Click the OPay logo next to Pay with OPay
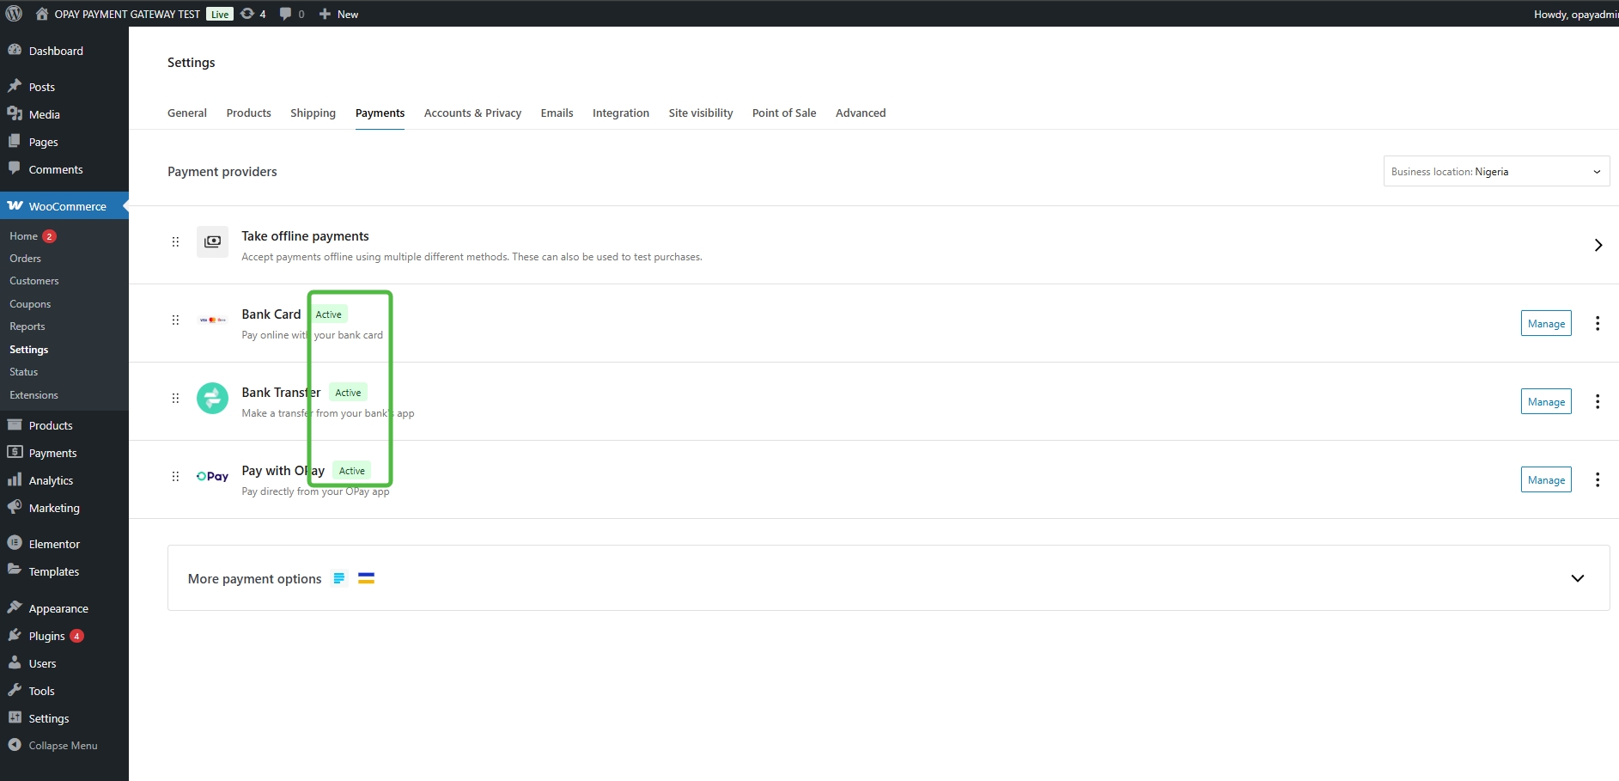This screenshot has width=1619, height=781. (211, 475)
